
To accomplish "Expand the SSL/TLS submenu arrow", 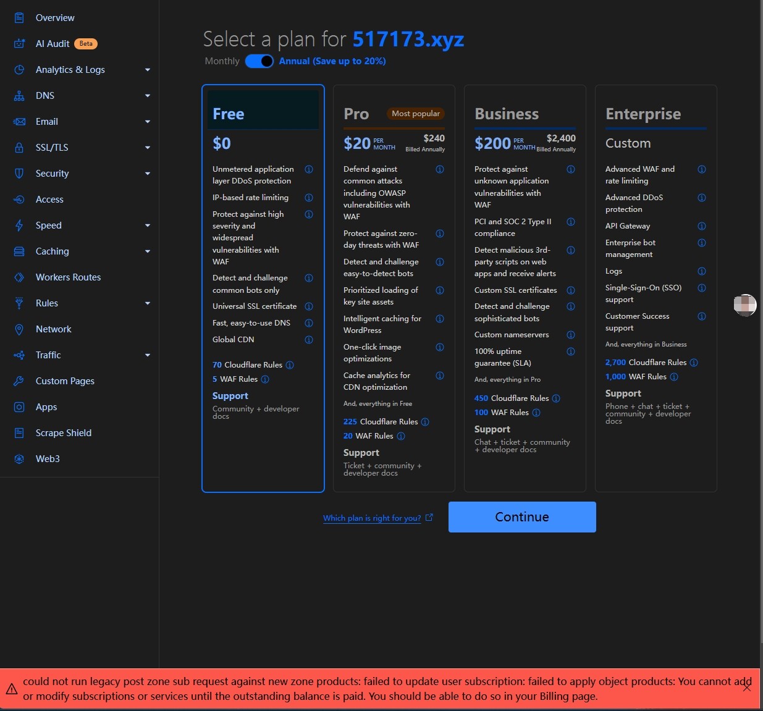I will [148, 148].
